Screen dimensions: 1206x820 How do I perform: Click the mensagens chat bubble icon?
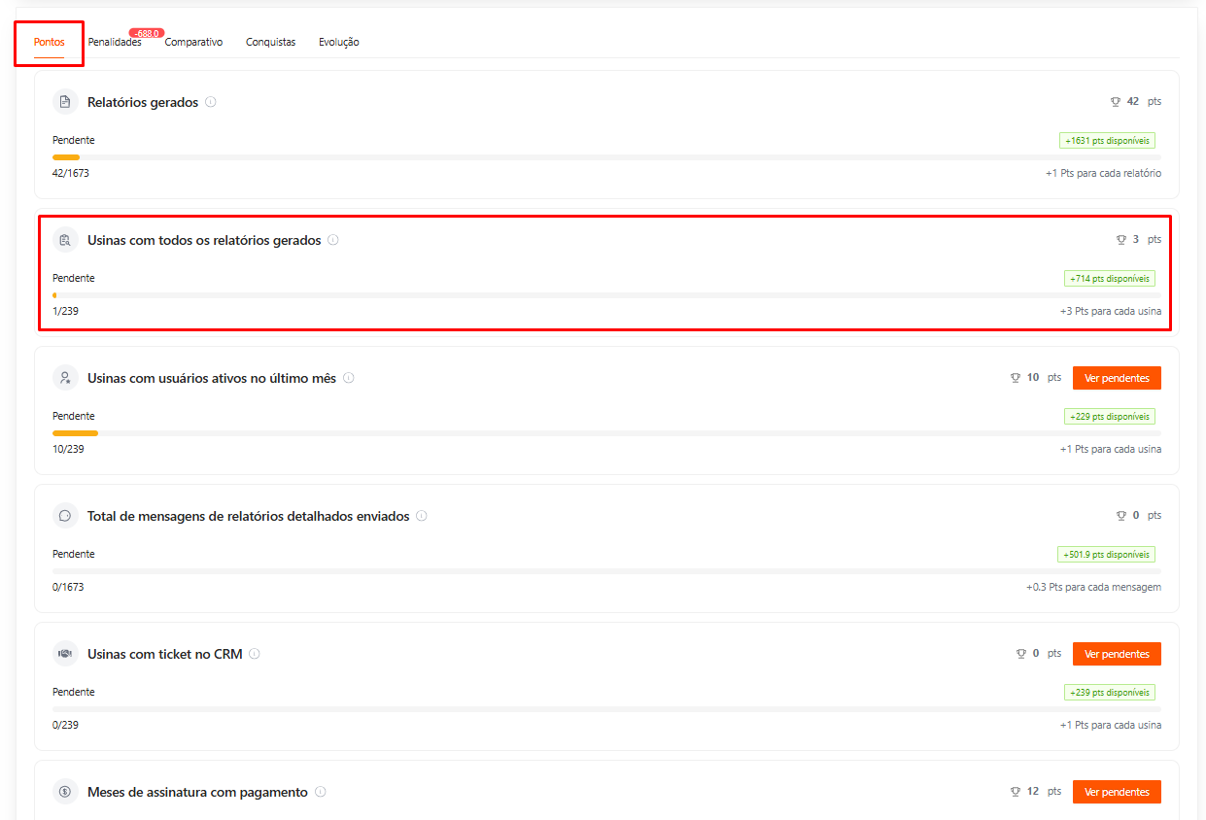(x=65, y=516)
